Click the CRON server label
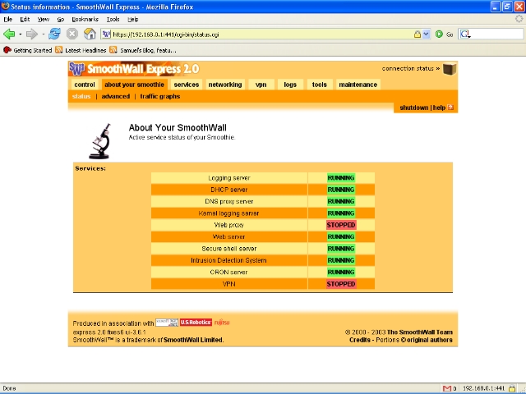Image resolution: width=526 pixels, height=394 pixels. pyautogui.click(x=228, y=272)
